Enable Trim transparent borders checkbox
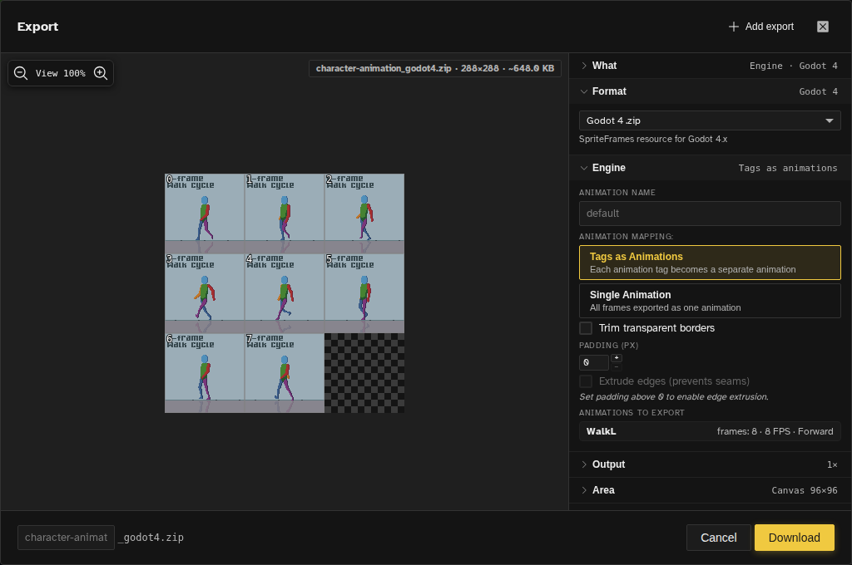The image size is (852, 565). coord(586,328)
